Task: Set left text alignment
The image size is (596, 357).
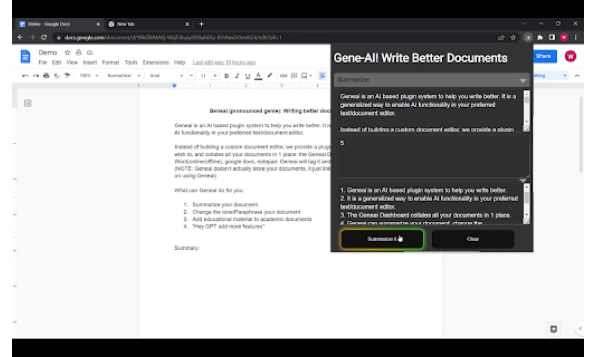Action: tap(322, 76)
